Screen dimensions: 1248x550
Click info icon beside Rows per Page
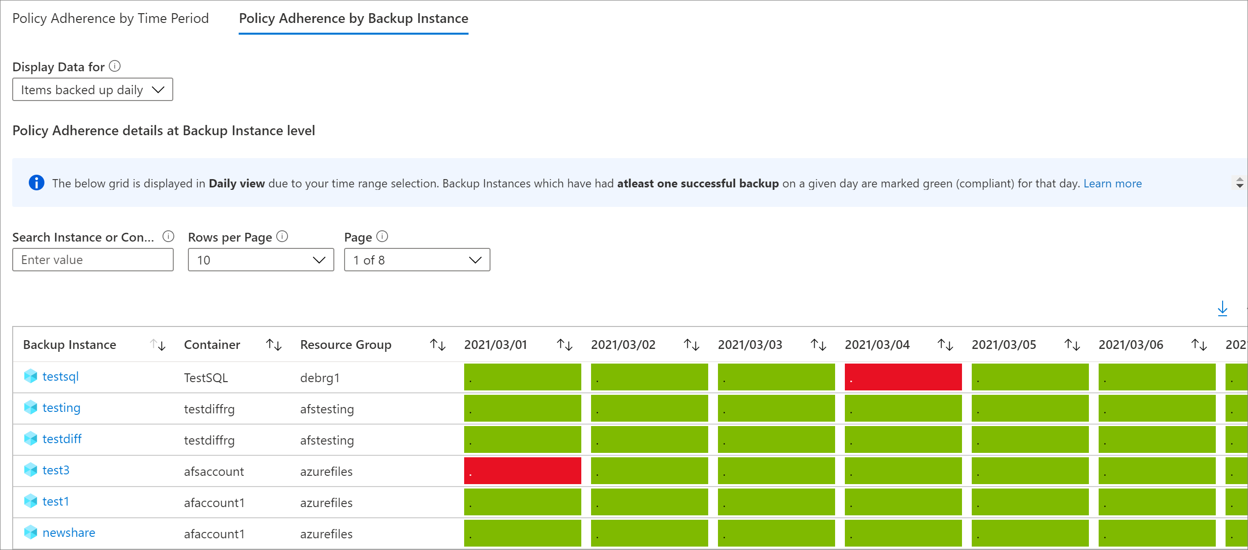click(x=282, y=236)
